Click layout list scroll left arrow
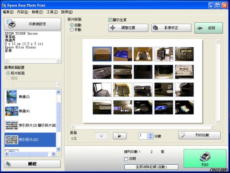The width and height of the screenshot is (230, 173). tap(7, 154)
